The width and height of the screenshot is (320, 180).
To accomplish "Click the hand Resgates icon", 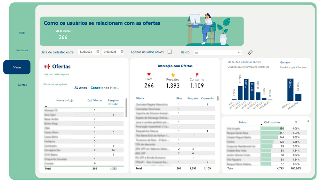I will click(173, 74).
